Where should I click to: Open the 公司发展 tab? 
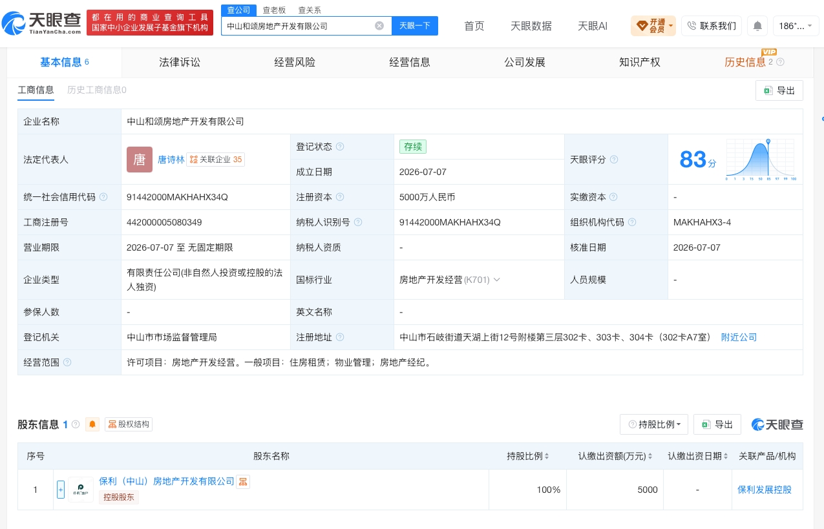[525, 62]
